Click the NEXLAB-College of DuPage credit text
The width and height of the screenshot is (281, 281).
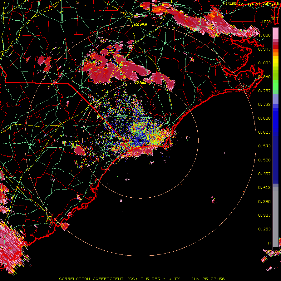pos(250,3)
